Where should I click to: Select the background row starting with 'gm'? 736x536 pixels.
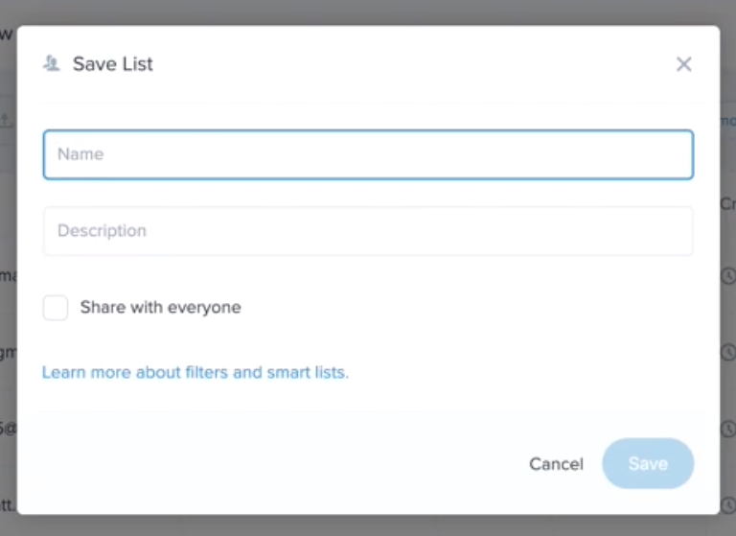click(8, 353)
